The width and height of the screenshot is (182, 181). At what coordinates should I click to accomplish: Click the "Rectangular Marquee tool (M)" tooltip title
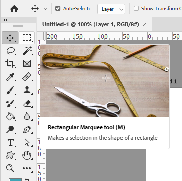(86, 127)
